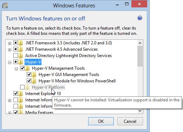Collapse the Hyper-V Management Tools node

(x=16, y=69)
